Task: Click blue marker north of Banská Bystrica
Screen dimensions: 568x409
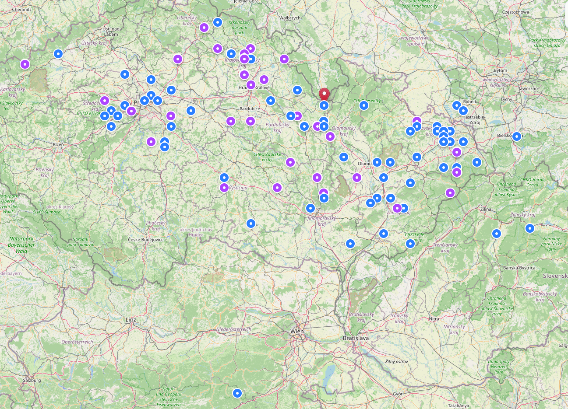Action: pos(496,234)
